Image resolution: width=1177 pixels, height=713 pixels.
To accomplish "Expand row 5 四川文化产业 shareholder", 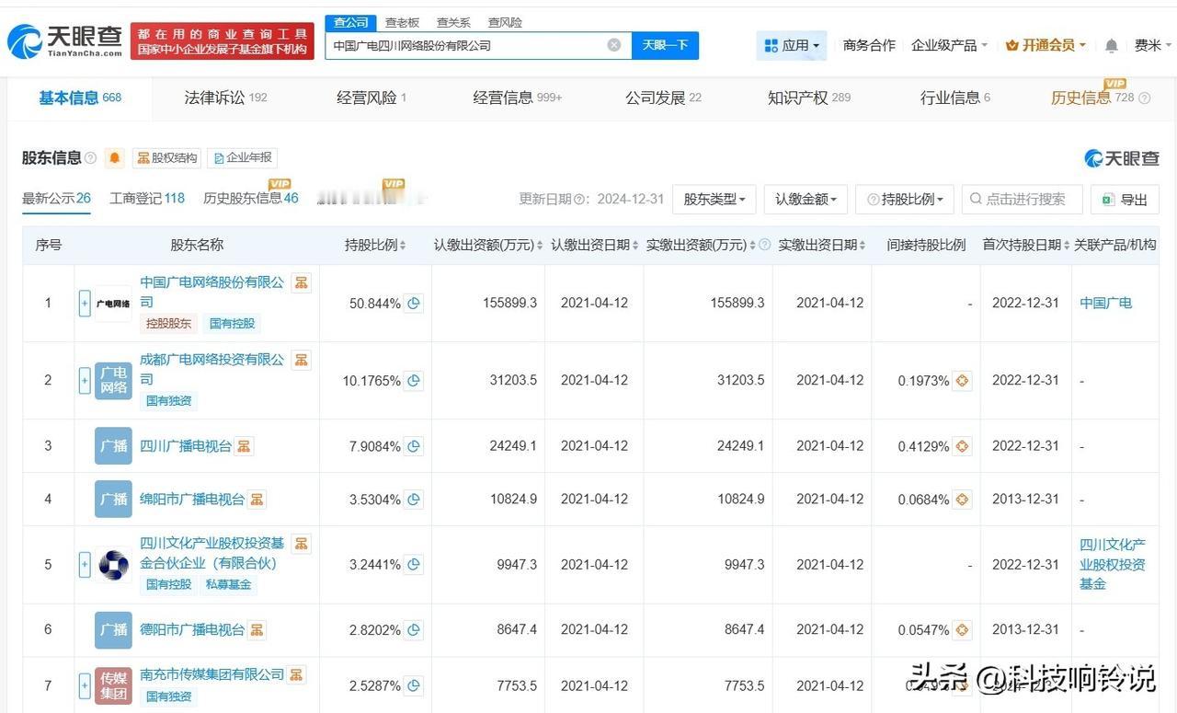I will [x=85, y=564].
